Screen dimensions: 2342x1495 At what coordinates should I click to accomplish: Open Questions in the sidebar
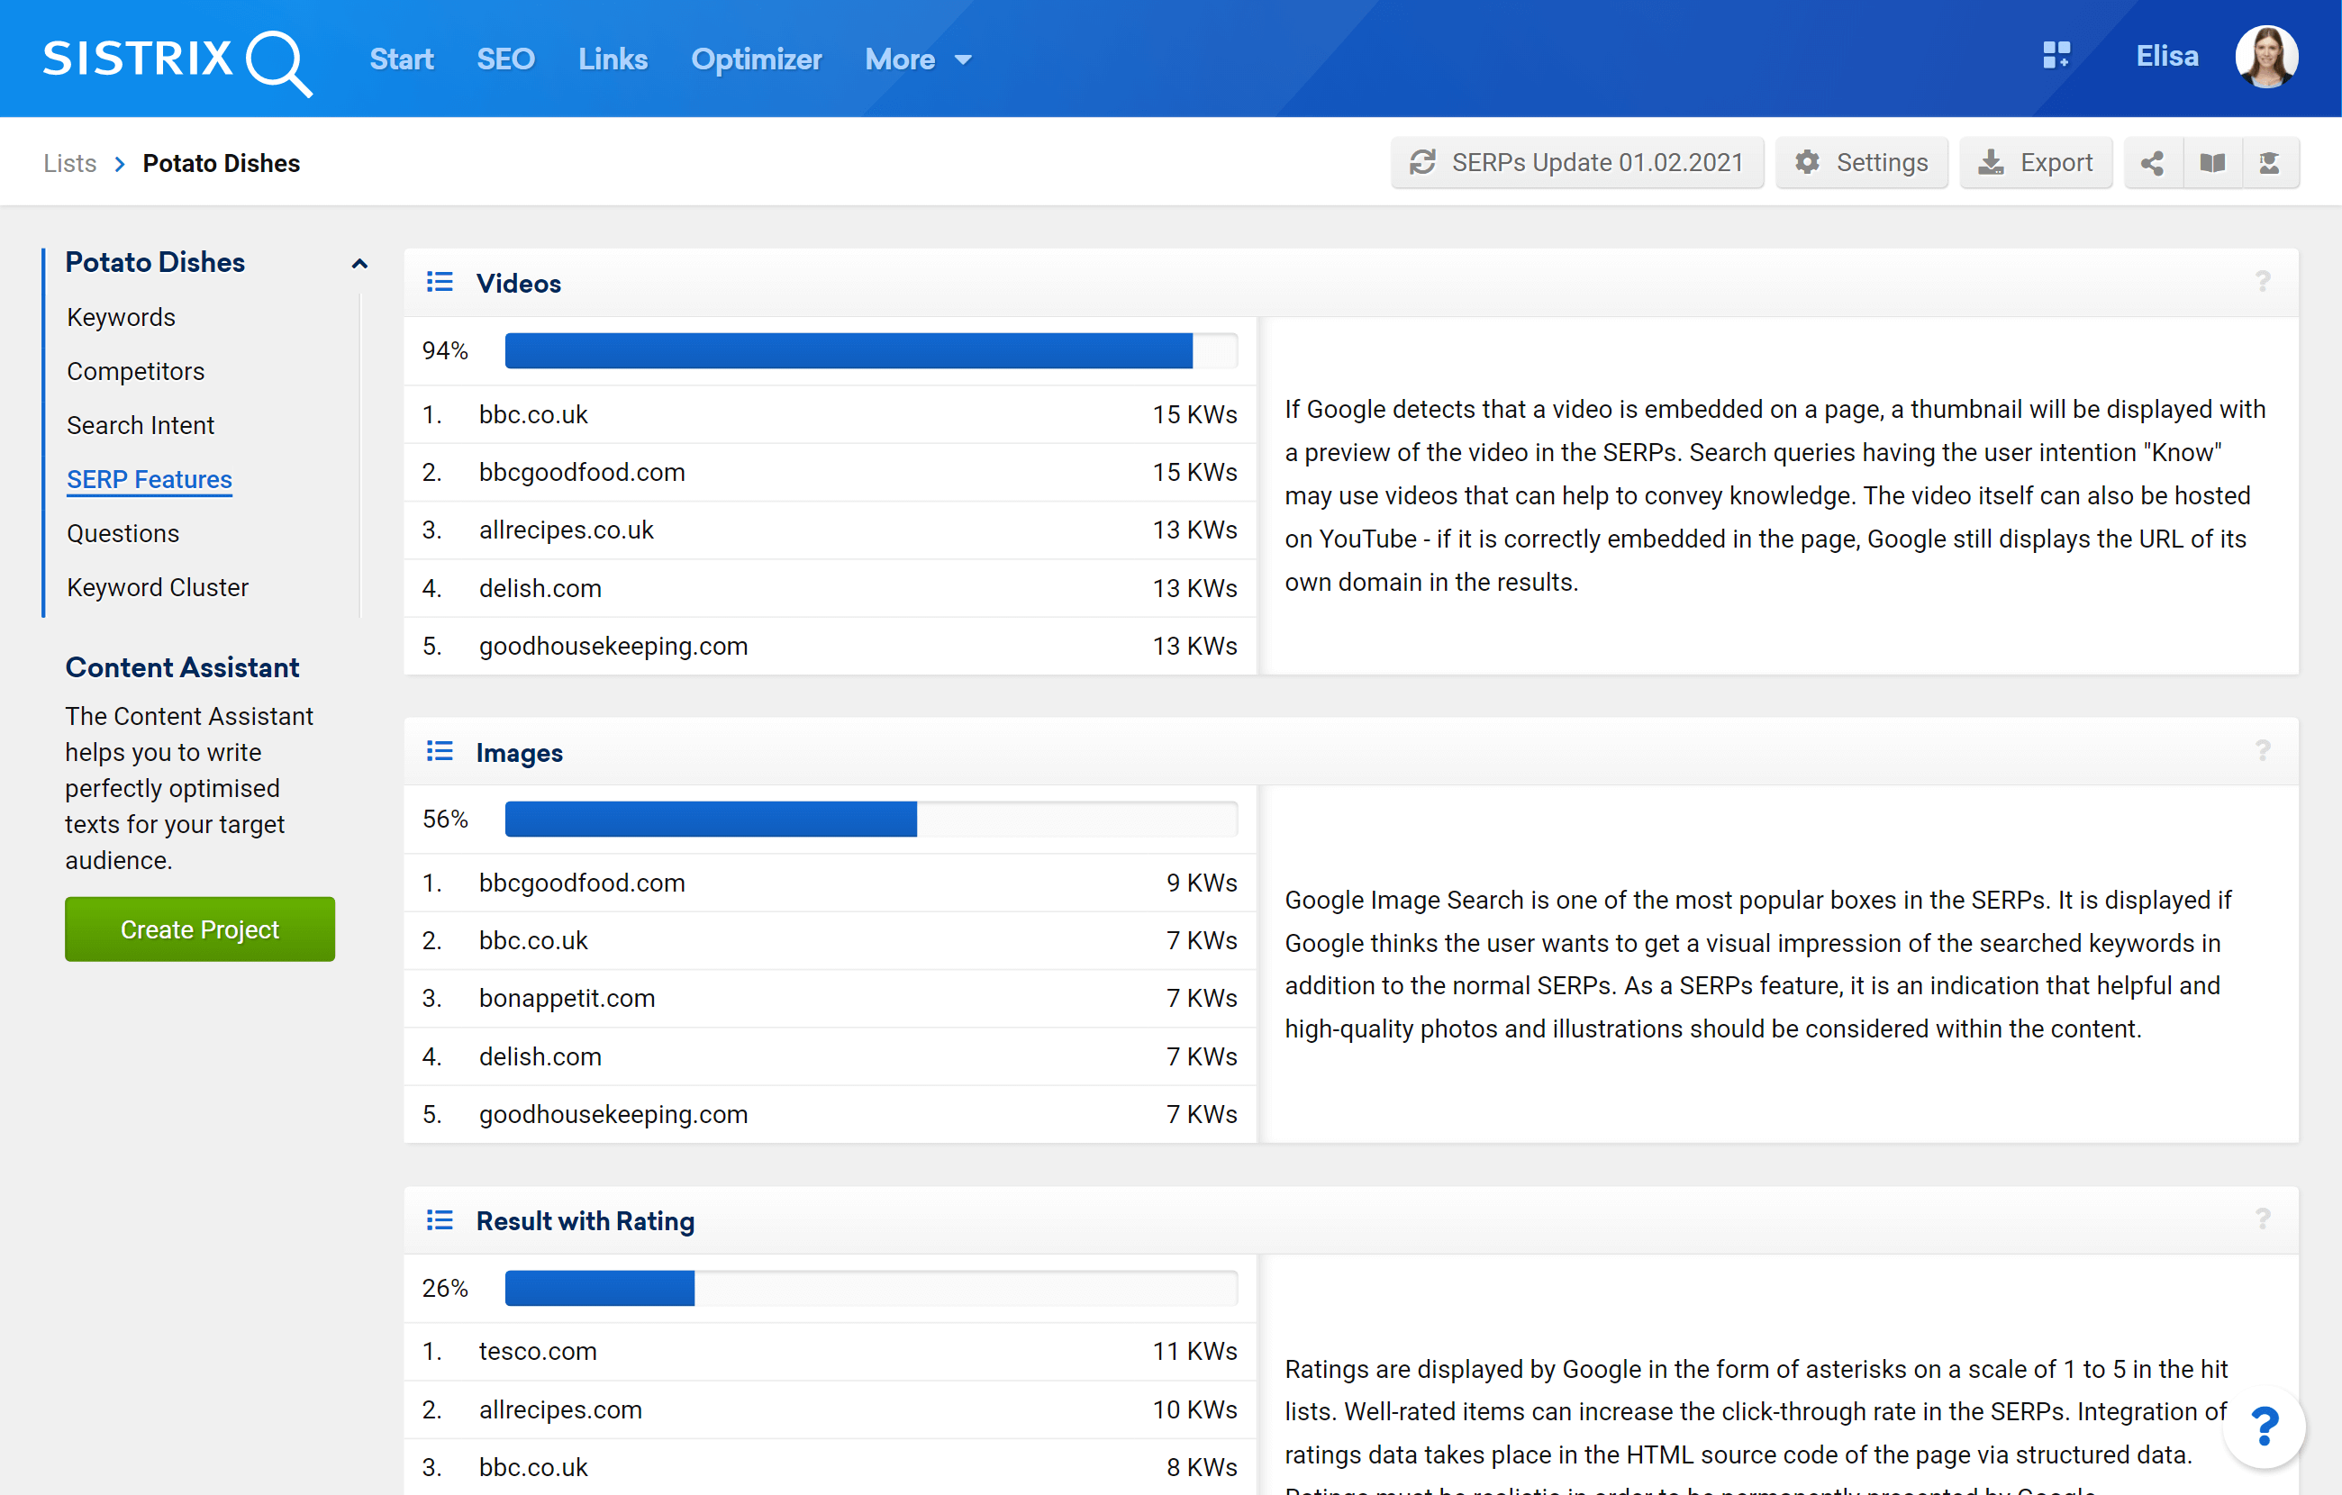tap(123, 533)
